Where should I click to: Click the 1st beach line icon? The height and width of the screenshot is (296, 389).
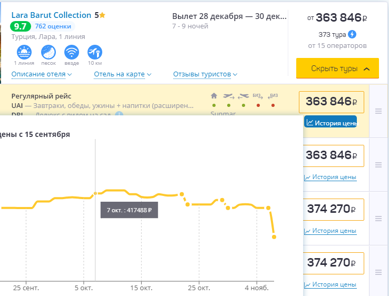[x=24, y=52]
